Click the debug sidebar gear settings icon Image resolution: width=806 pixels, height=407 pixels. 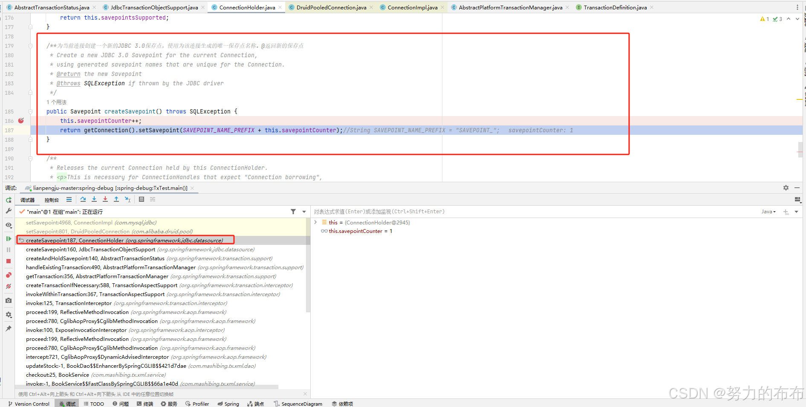point(9,314)
